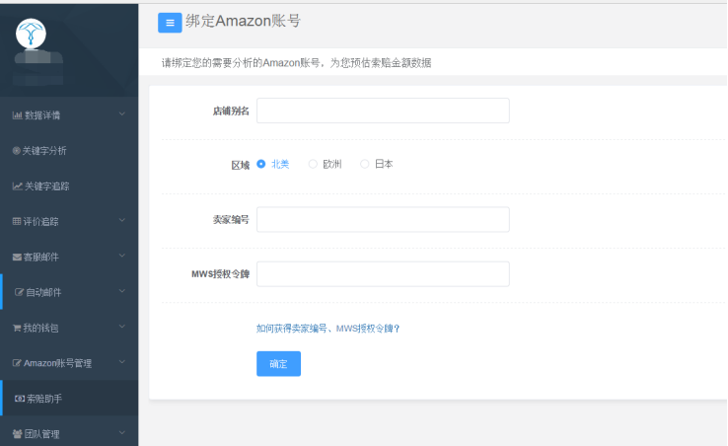Click the 绑定Amazon账号 page title
Viewport: 728px width, 446px height.
coord(244,22)
